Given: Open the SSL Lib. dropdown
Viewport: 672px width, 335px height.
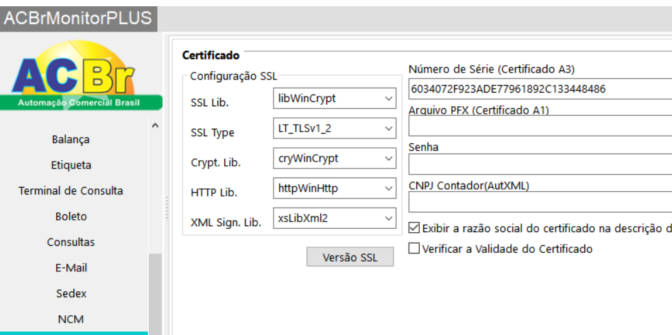Looking at the screenshot, I should pyautogui.click(x=335, y=99).
